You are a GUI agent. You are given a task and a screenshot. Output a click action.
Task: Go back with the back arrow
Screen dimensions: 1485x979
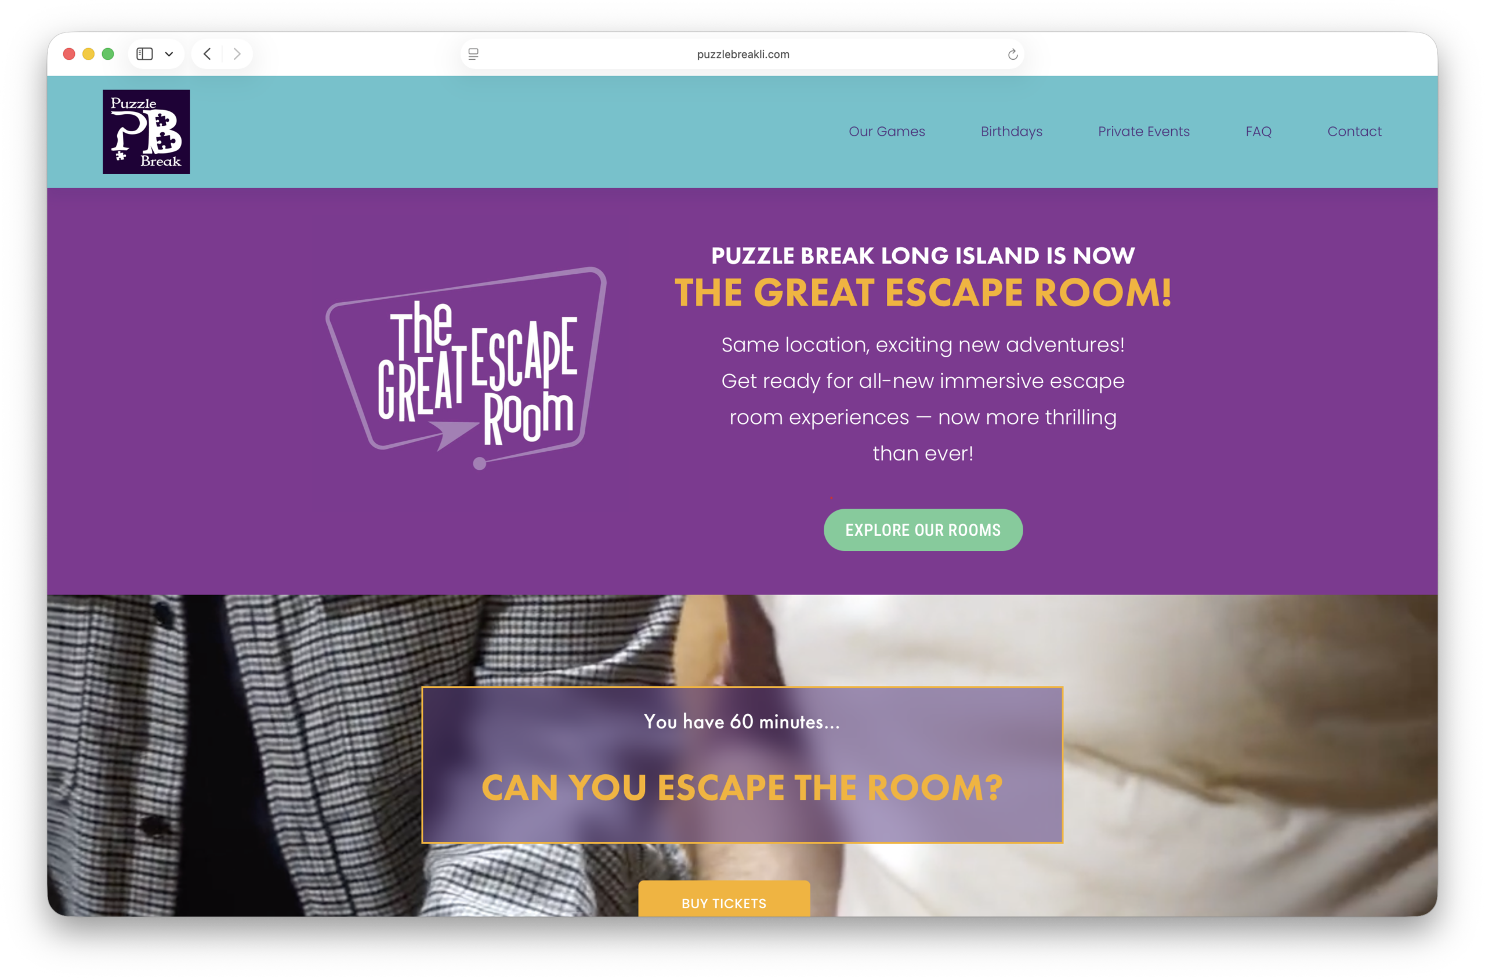207,55
